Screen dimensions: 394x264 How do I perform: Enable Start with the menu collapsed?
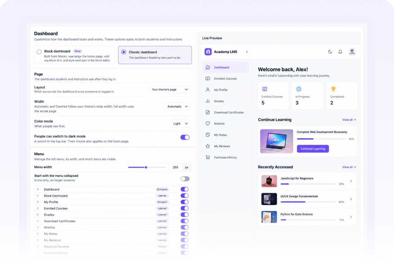185,179
